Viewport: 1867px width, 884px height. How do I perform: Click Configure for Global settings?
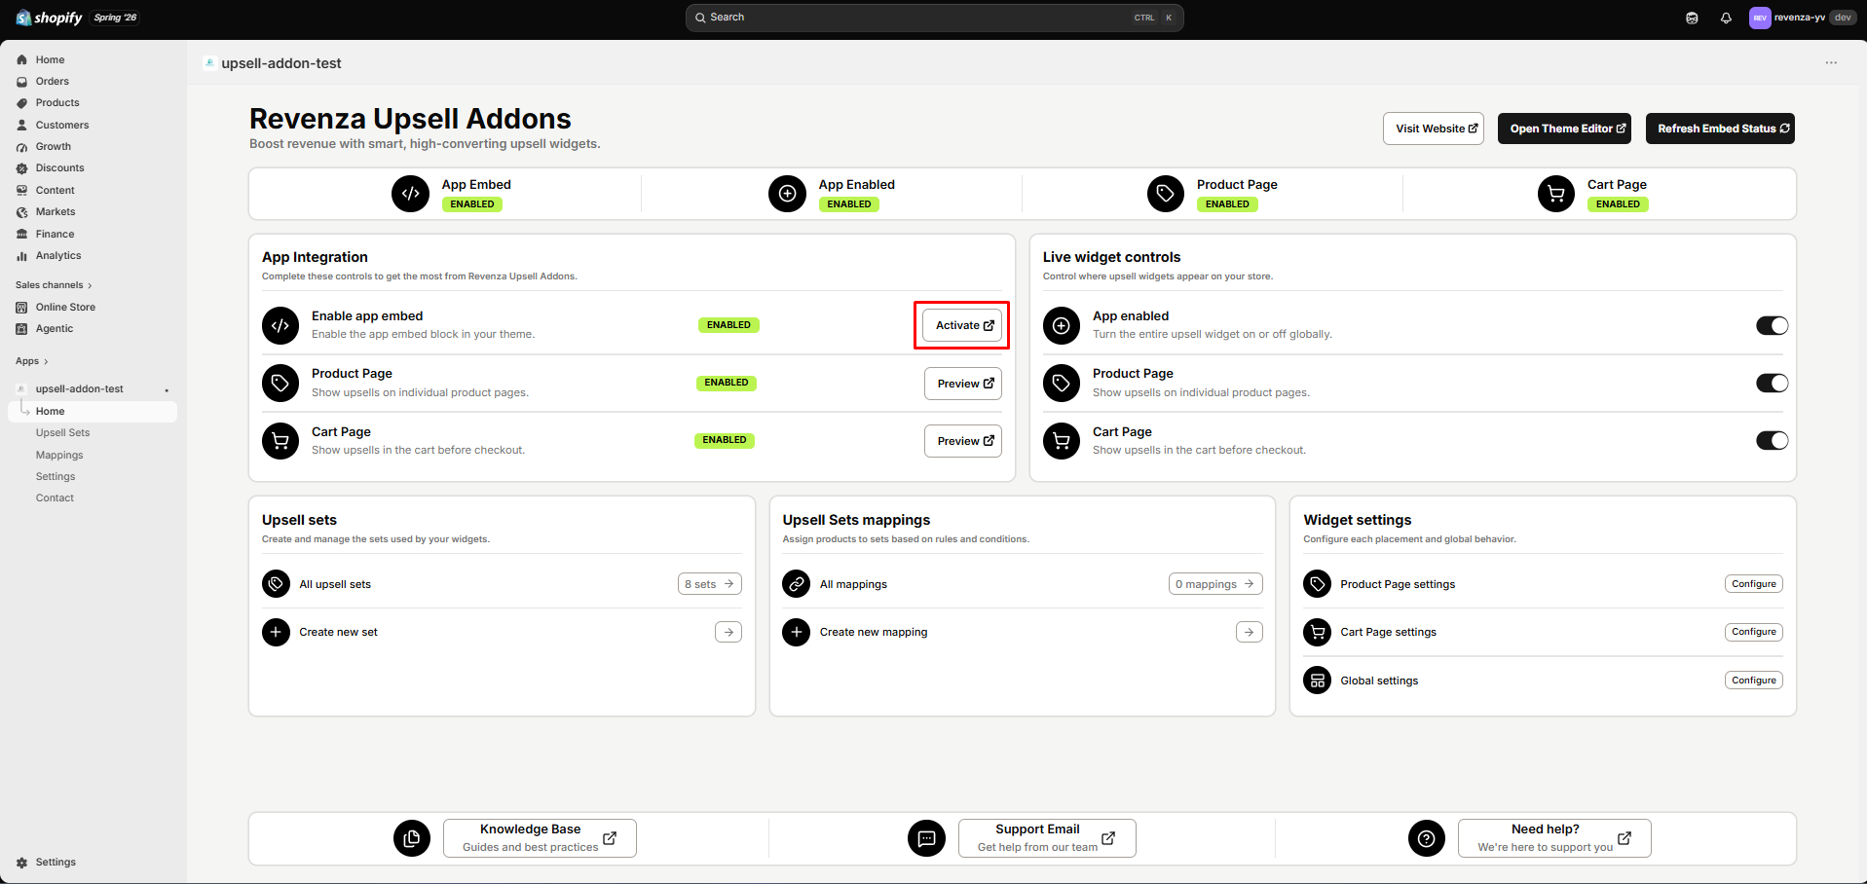point(1754,681)
